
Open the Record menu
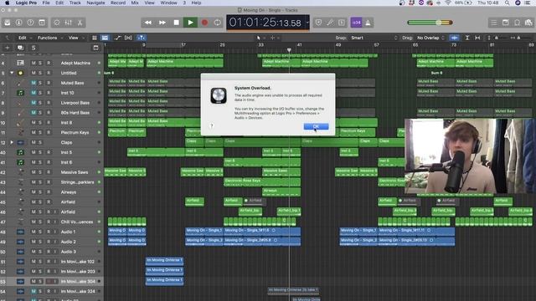click(x=118, y=3)
